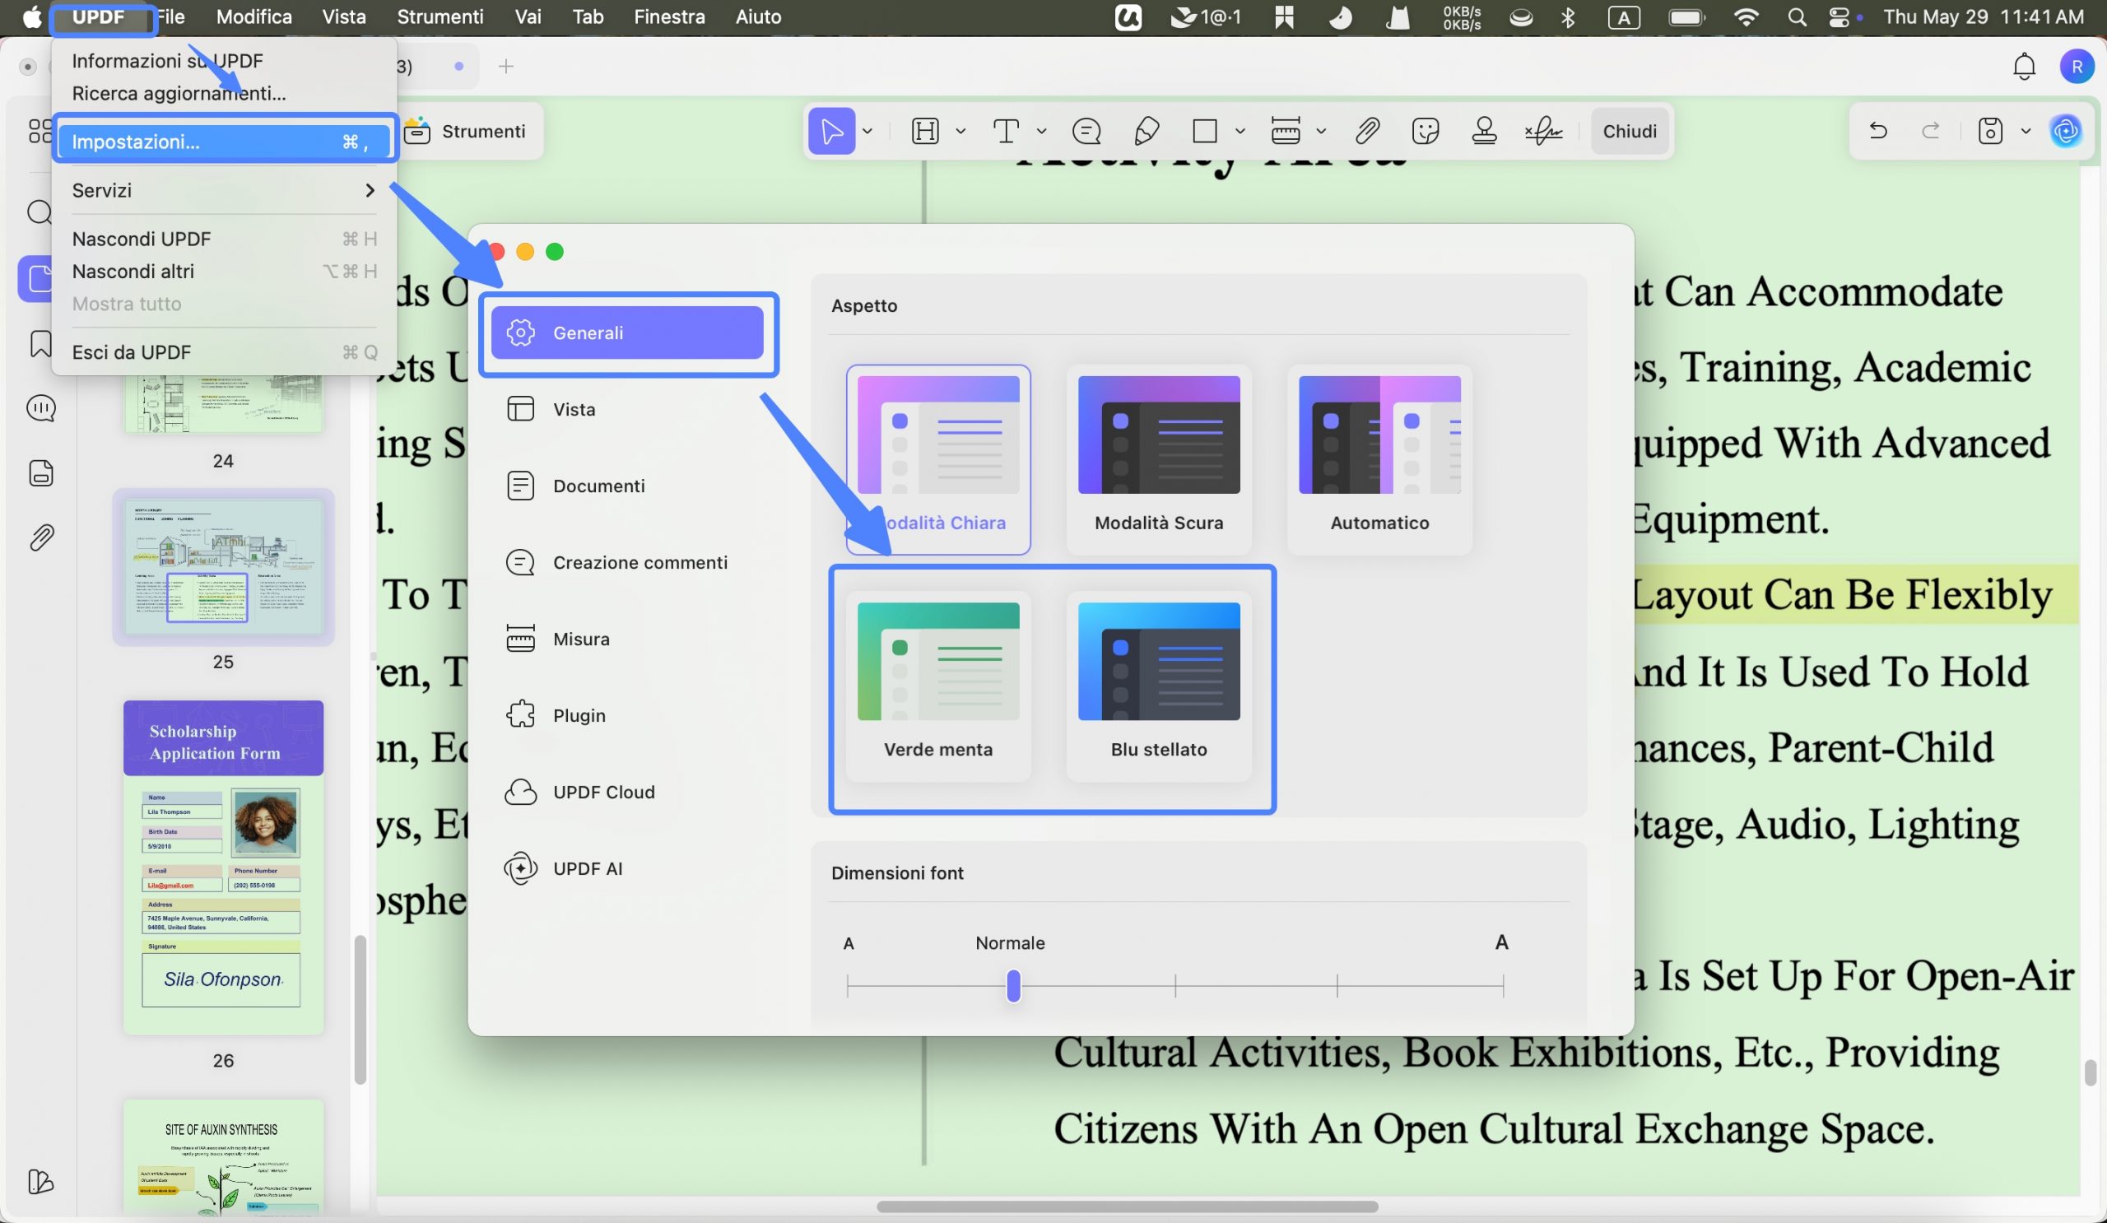
Task: Open the bookmarks panel in sidebar
Action: point(40,343)
